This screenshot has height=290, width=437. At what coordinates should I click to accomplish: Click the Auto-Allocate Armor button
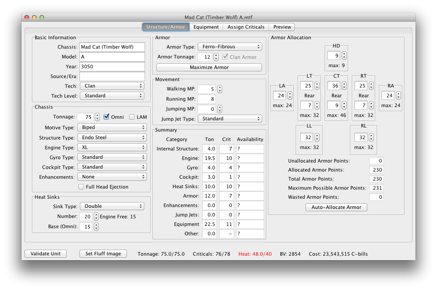(x=336, y=207)
